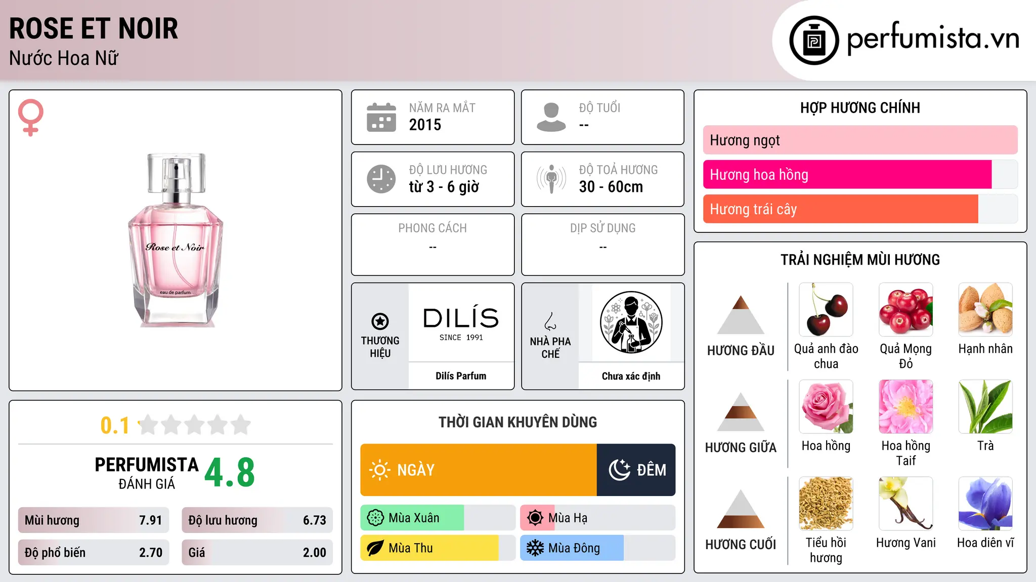
Task: Open the Trà tea leaves image
Action: click(985, 407)
